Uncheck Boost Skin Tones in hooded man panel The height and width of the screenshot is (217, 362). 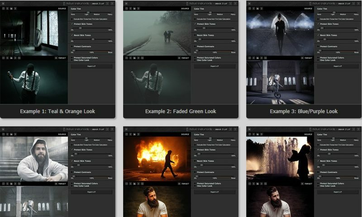pos(72,161)
